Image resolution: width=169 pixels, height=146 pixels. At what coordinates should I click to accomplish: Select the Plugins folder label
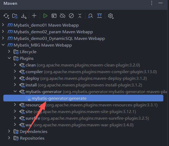27,59
